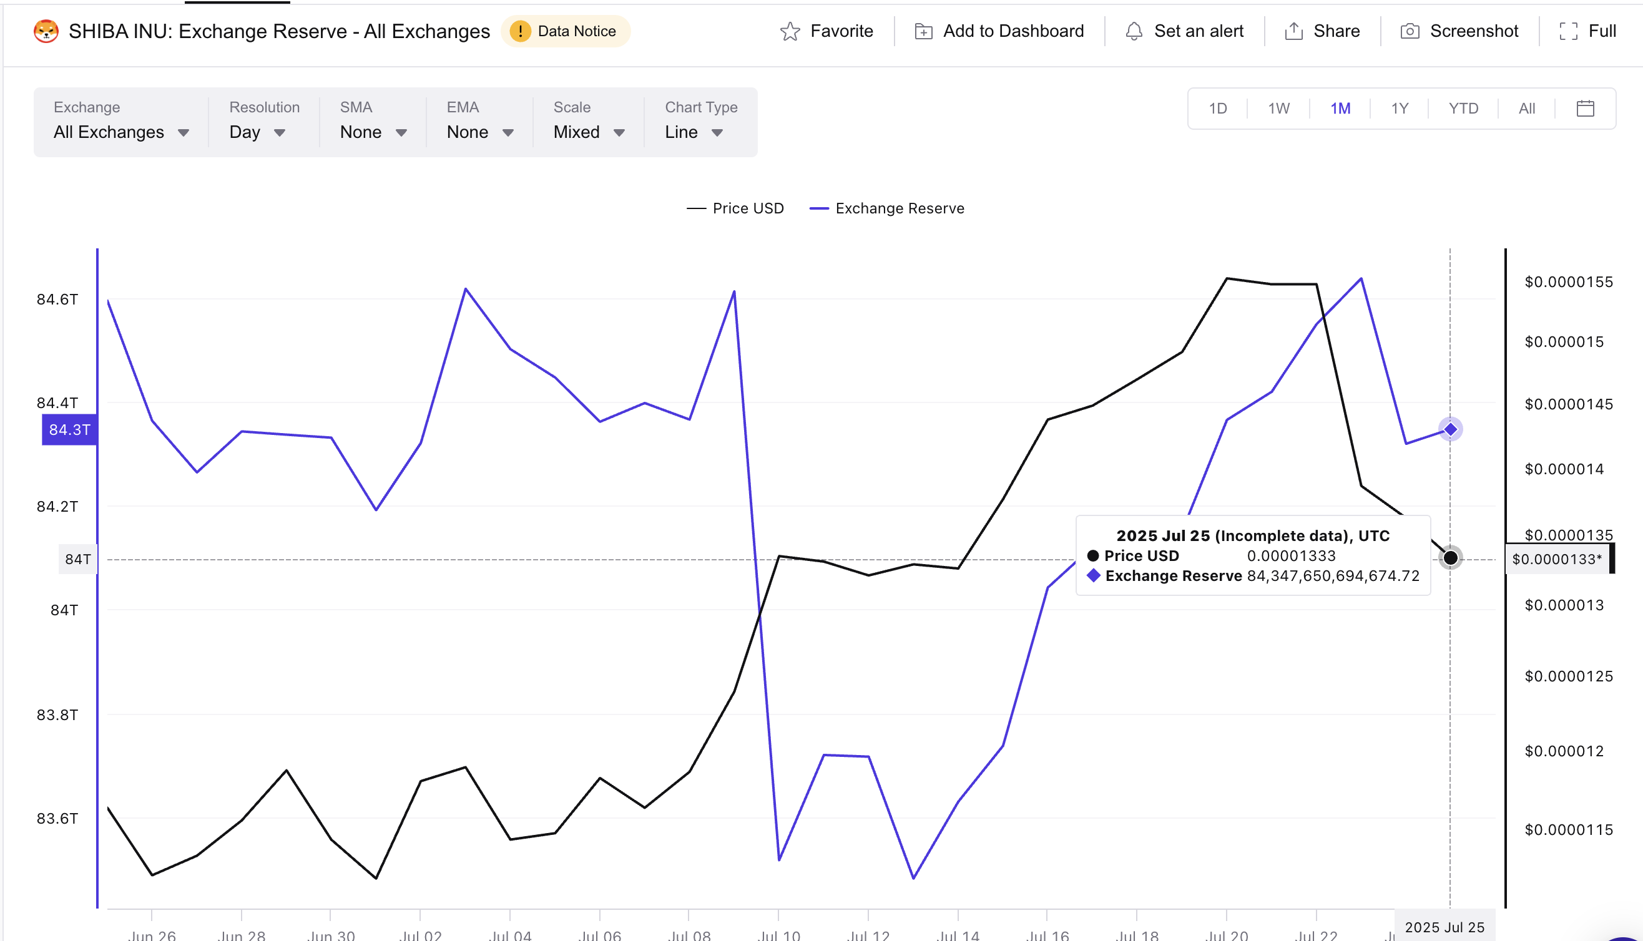This screenshot has width=1643, height=941.
Task: Toggle the Price USD series in the legend
Action: click(735, 208)
